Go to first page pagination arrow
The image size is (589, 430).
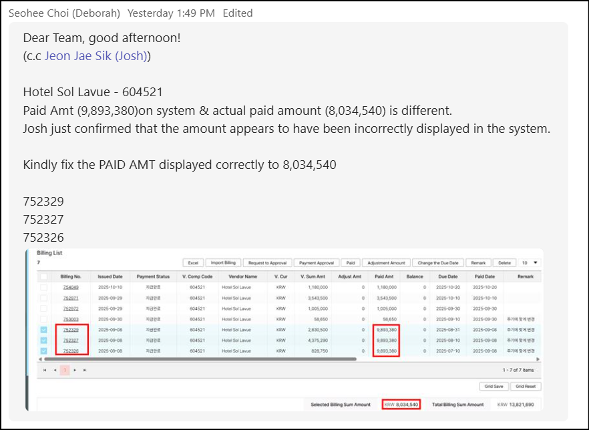(x=45, y=369)
